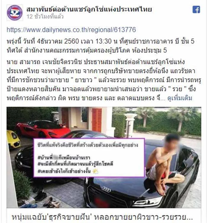Select hashtag #เคยเช้ายังไงก็เช้าอย่างงั้น

tap(64, 171)
